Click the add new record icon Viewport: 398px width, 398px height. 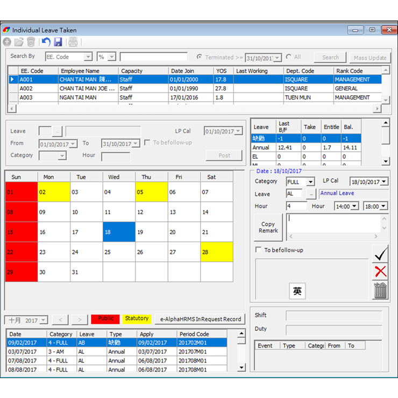click(x=7, y=42)
